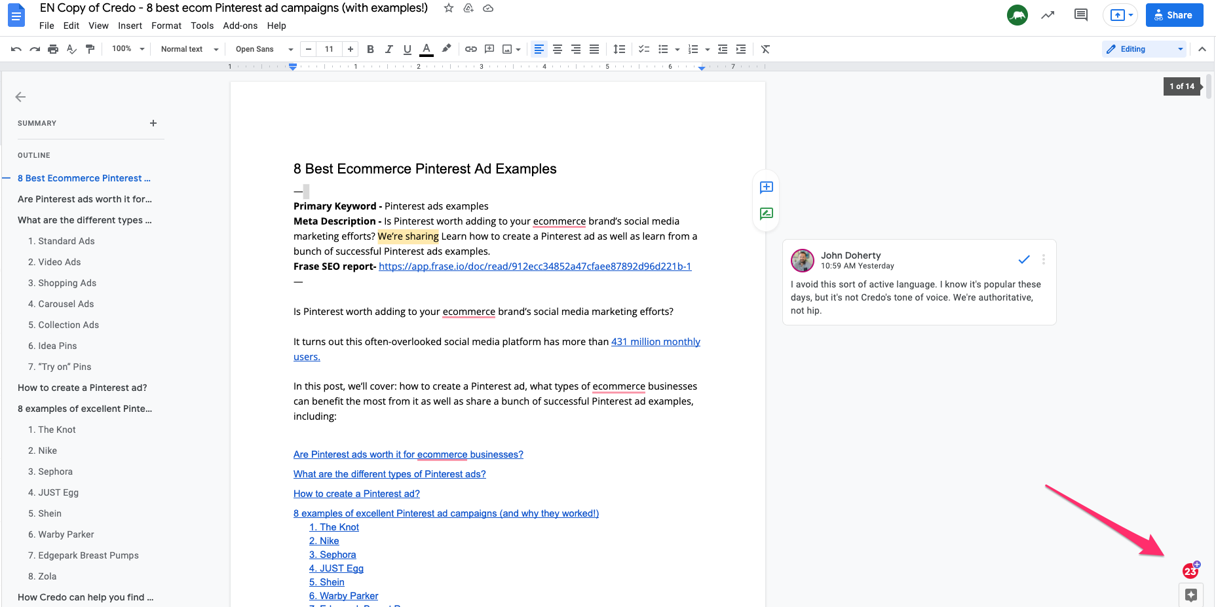
Task: Open the Editing mode dropdown
Action: click(x=1144, y=48)
